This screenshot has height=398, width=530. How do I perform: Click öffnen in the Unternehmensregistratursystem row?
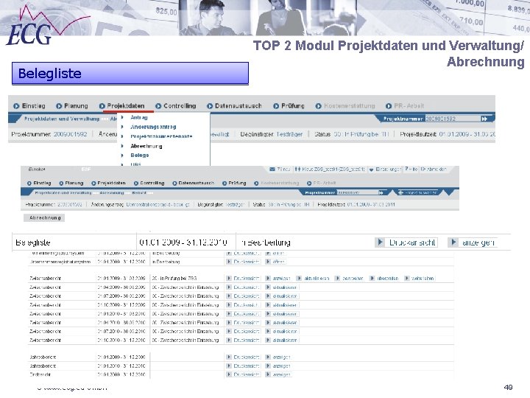[x=275, y=262]
